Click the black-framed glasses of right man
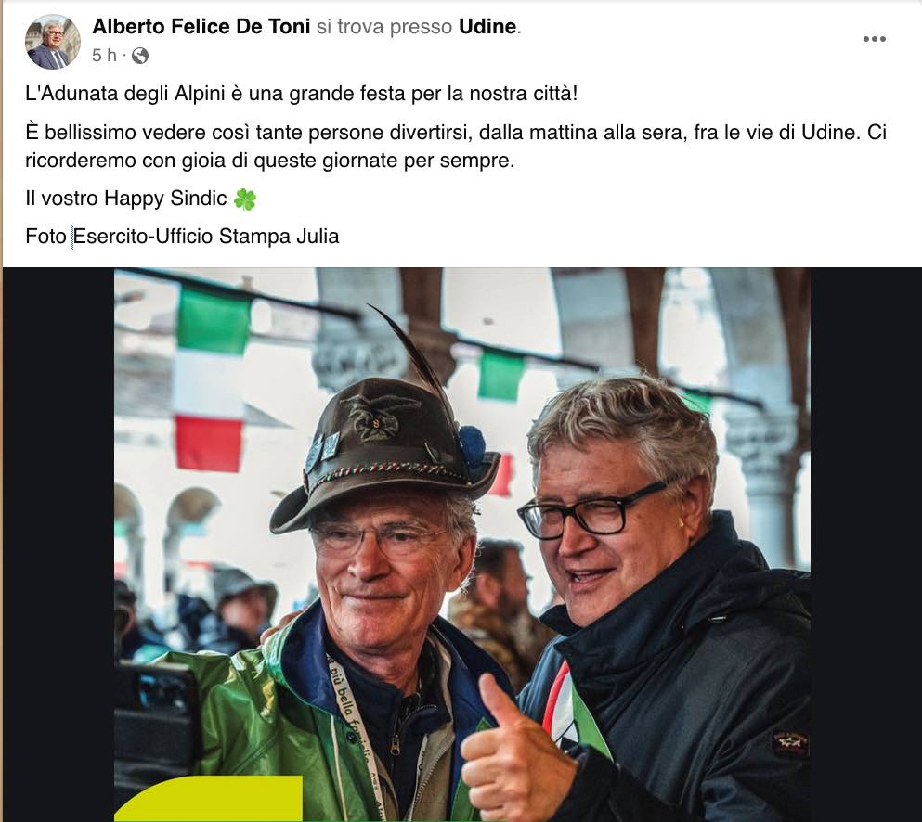This screenshot has height=822, width=922. click(592, 510)
